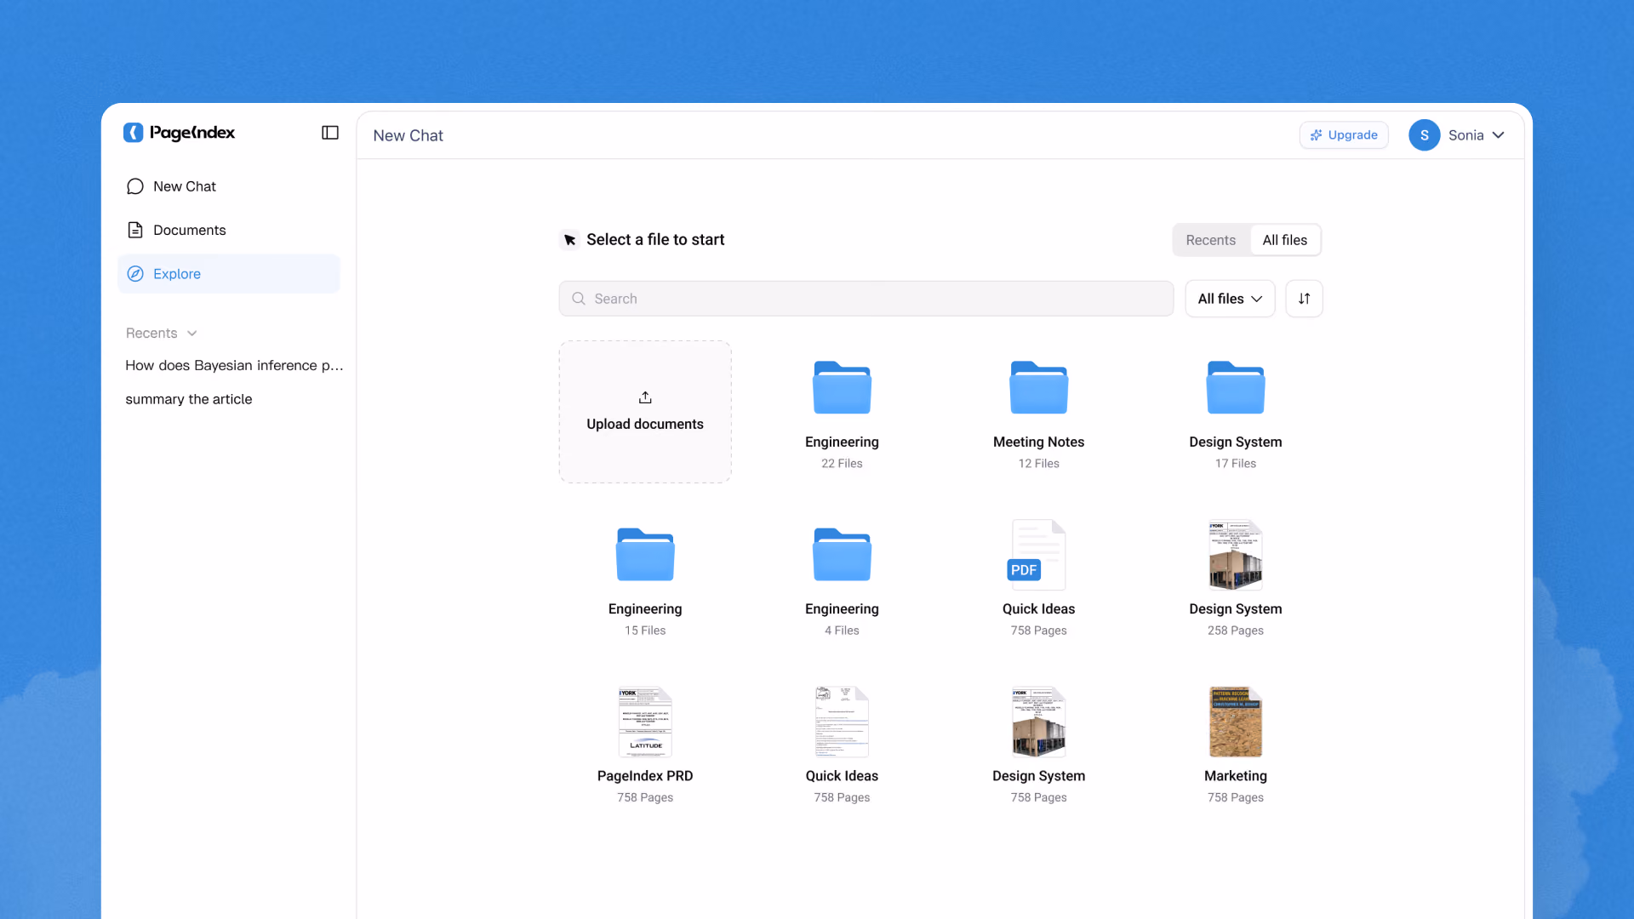Switch to the Recents tab
This screenshot has width=1634, height=919.
click(x=1210, y=240)
